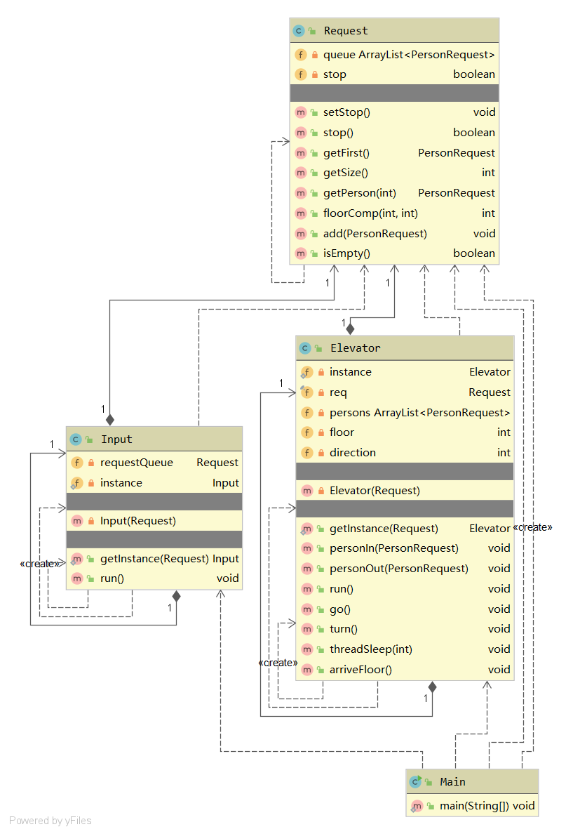Image resolution: width=573 pixels, height=834 pixels.
Task: Click the method icon next to getSize()
Action: pos(301,173)
